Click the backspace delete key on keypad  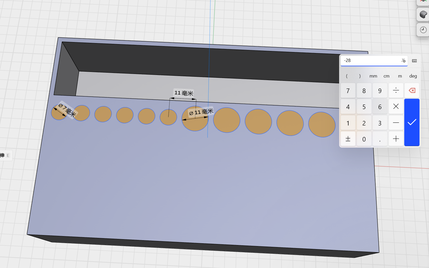pos(412,91)
